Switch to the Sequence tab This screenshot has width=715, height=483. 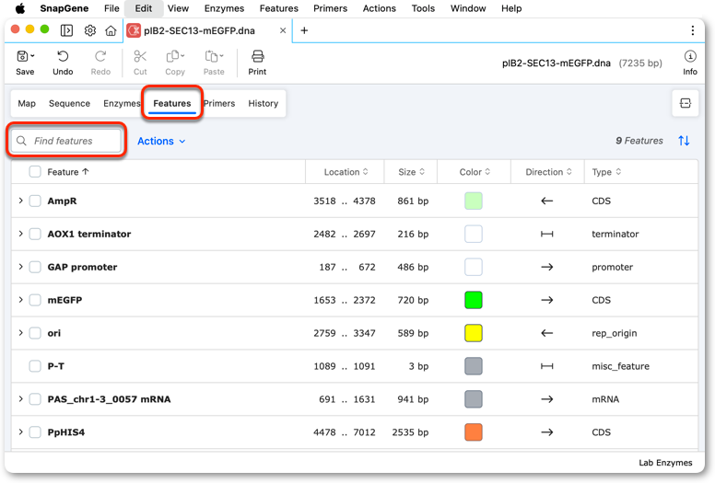(69, 103)
